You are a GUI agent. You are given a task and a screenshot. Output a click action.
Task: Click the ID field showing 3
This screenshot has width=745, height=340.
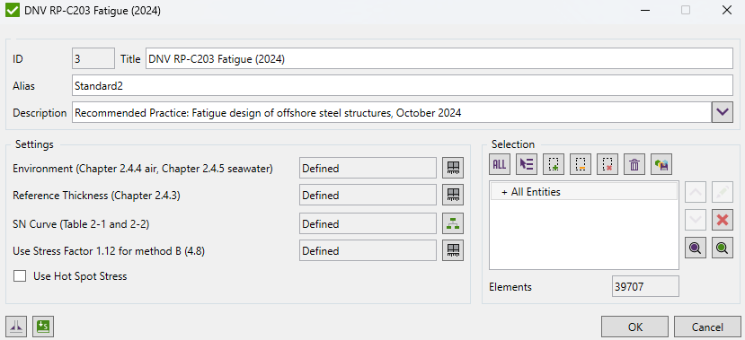click(x=93, y=59)
